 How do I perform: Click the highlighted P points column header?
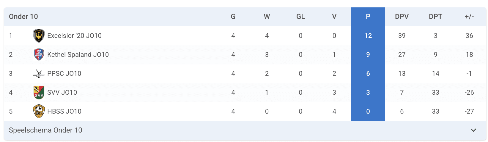(368, 17)
